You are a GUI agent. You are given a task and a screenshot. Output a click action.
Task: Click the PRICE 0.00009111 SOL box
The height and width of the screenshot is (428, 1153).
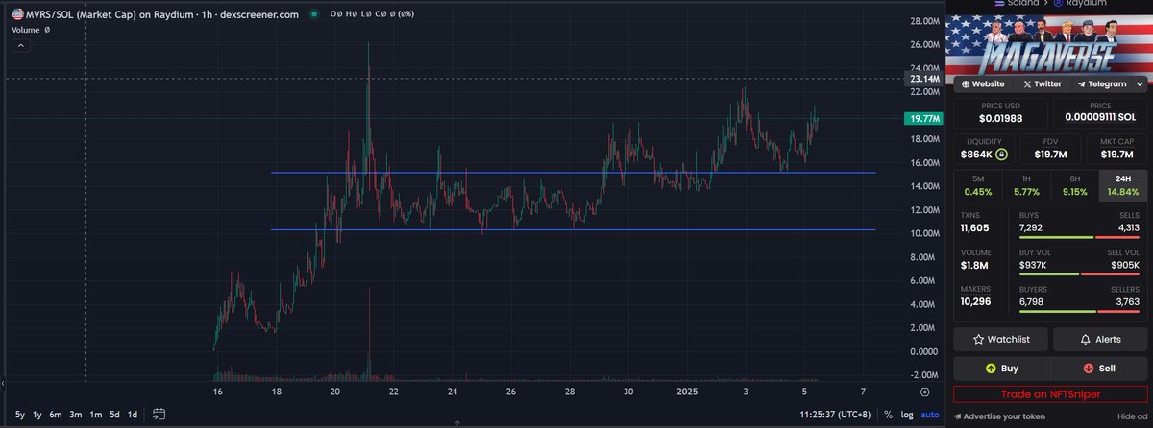1102,113
